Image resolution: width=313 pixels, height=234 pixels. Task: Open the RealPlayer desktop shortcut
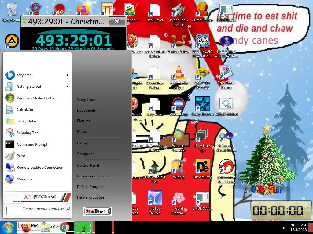155,12
